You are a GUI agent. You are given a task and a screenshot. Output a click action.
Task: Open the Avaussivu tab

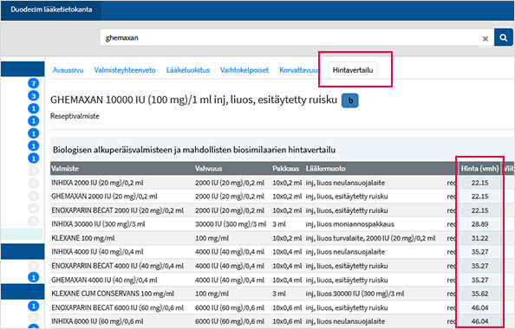(68, 70)
